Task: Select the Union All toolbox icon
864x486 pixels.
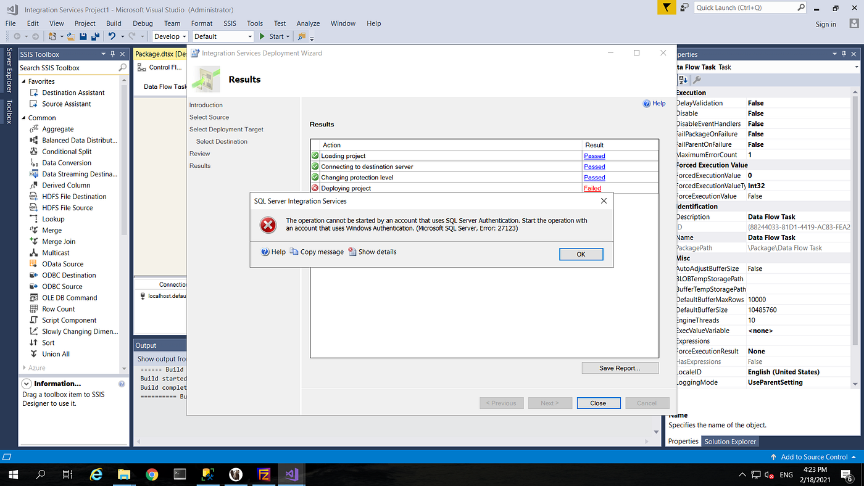Action: click(x=34, y=354)
